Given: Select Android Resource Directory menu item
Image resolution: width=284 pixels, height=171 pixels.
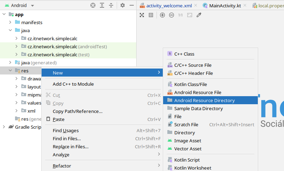Looking at the screenshot, I should click(x=204, y=100).
